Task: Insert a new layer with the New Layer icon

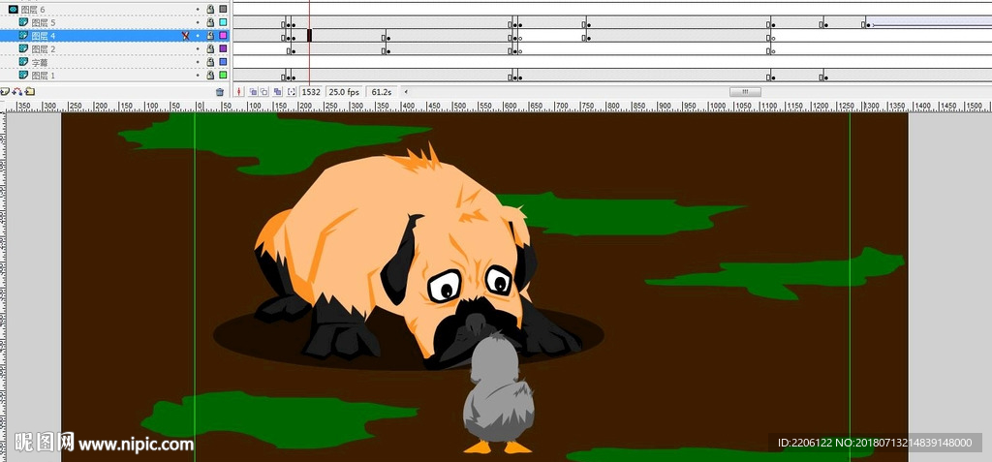Action: pos(5,92)
